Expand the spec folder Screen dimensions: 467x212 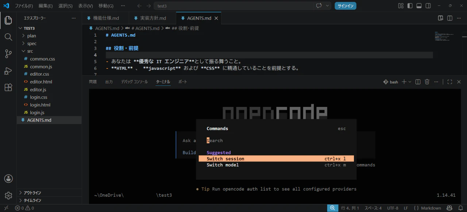tap(49, 43)
